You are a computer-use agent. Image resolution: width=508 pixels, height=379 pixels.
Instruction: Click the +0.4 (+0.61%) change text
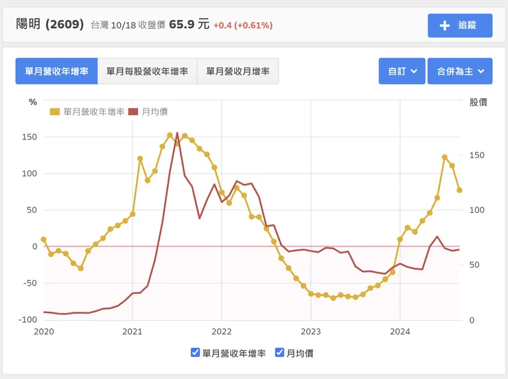(x=243, y=25)
